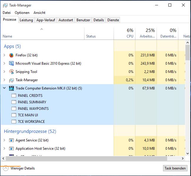
Task: Click the Apps (5) group heading
Action: click(x=12, y=46)
